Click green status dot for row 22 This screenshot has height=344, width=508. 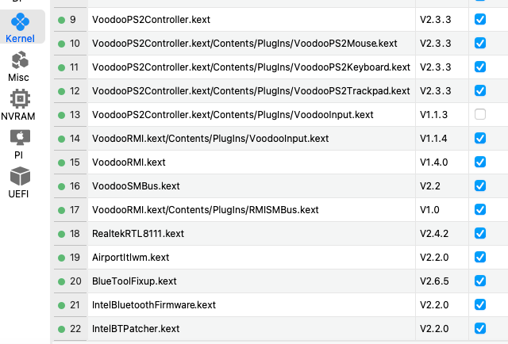(62, 329)
